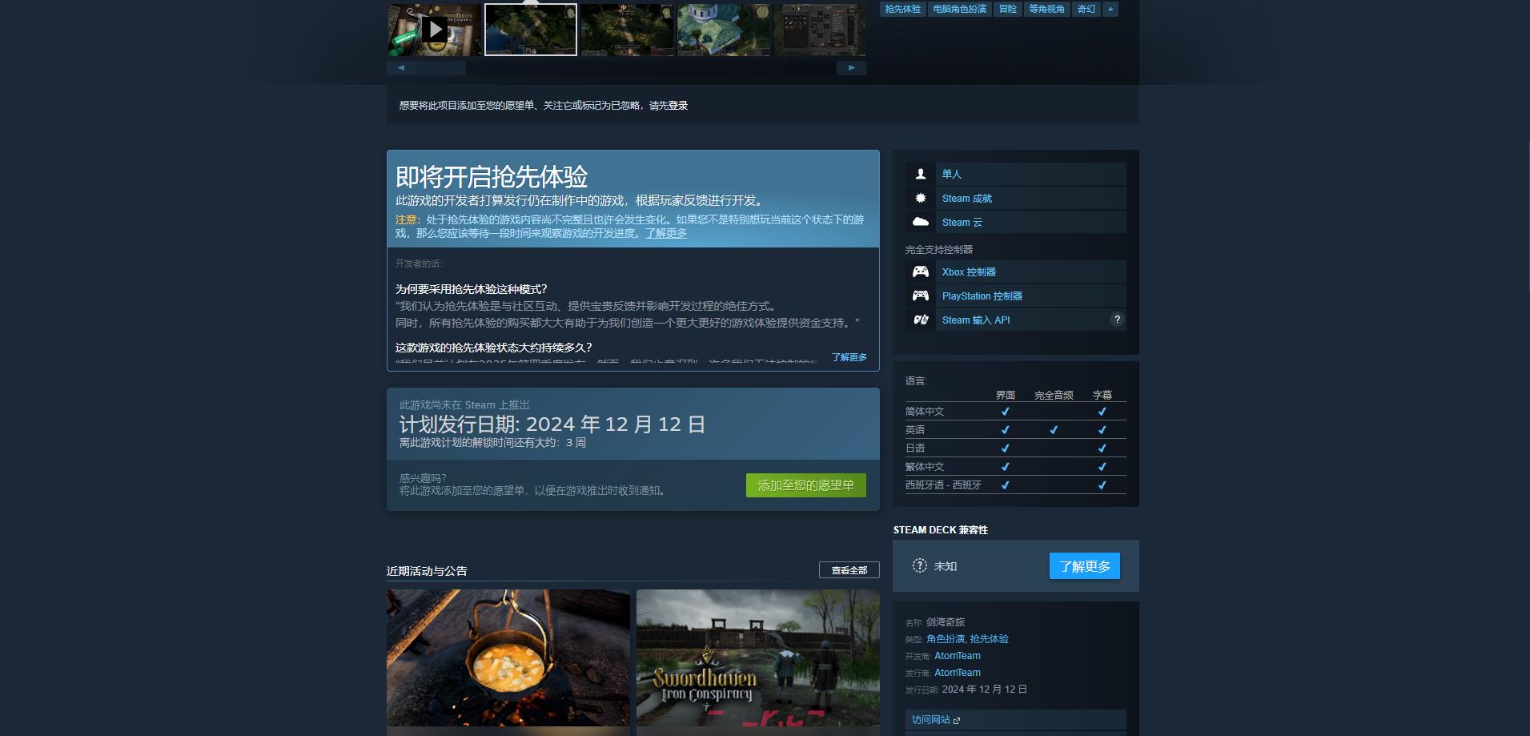Open AtomTeam developer link
Image resolution: width=1530 pixels, height=736 pixels.
coord(958,656)
